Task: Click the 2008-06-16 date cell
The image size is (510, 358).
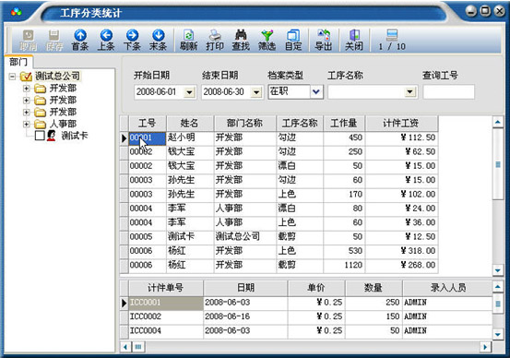Action: 245,316
